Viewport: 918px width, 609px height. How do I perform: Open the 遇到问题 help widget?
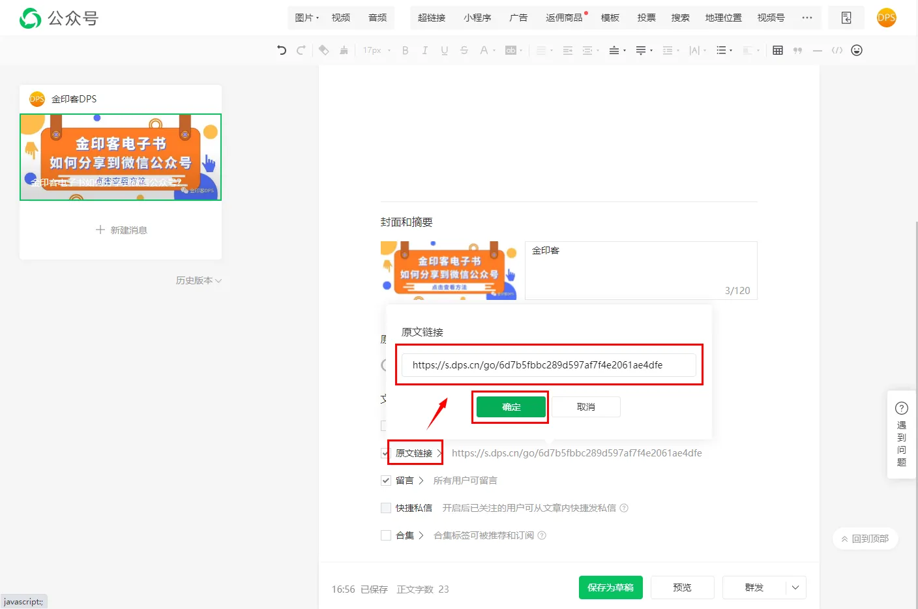point(902,434)
